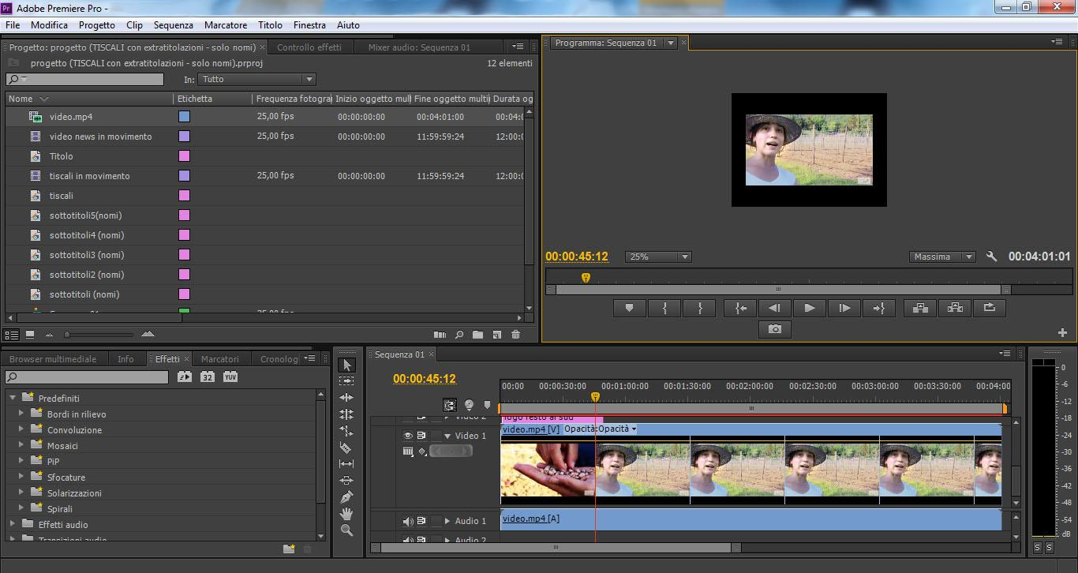Open the Sequenza menu
The width and height of the screenshot is (1078, 573).
[x=174, y=25]
